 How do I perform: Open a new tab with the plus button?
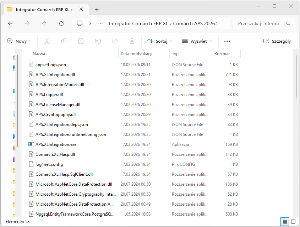97,10
